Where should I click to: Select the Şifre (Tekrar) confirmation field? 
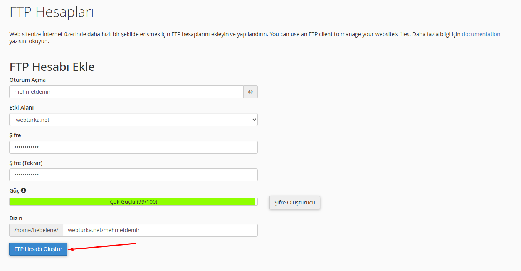(133, 175)
